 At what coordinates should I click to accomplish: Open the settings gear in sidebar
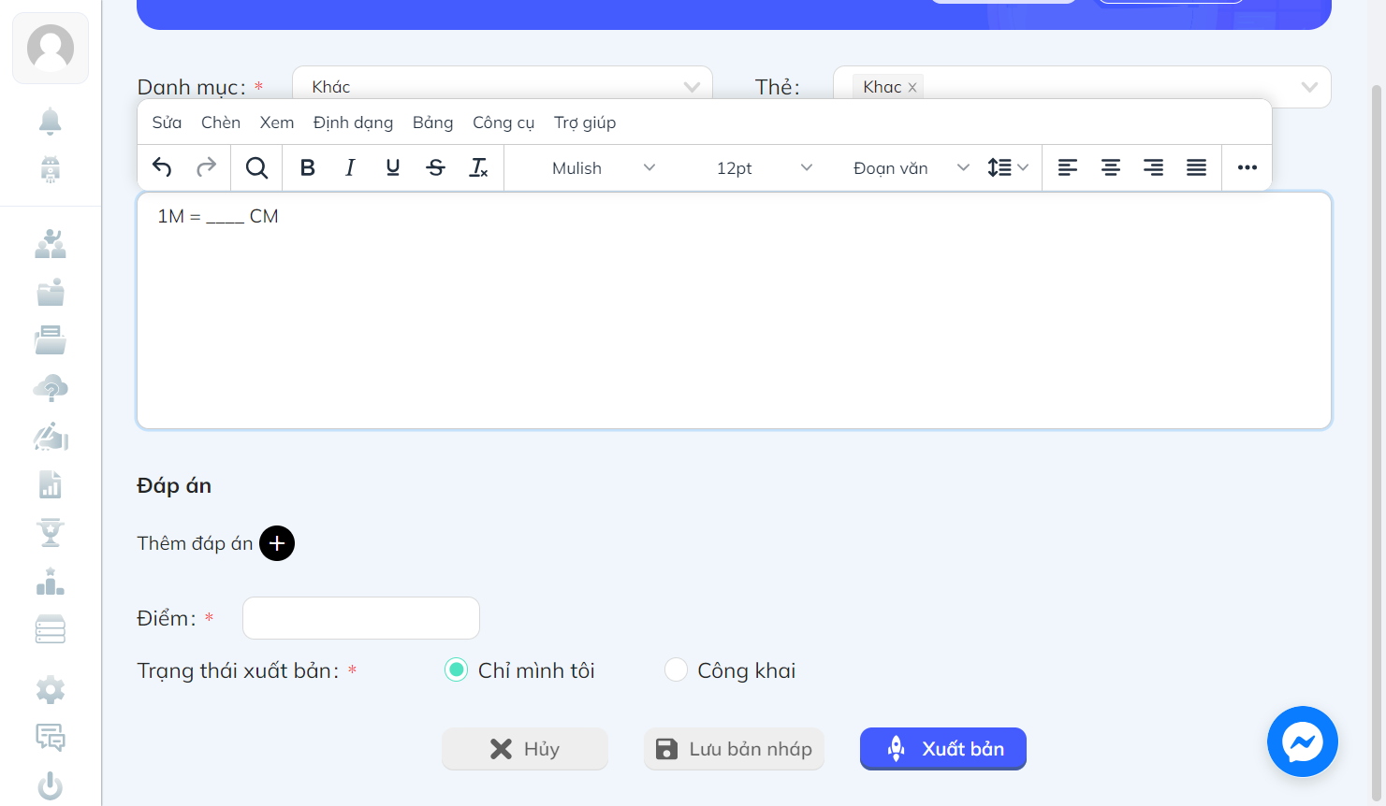click(51, 690)
